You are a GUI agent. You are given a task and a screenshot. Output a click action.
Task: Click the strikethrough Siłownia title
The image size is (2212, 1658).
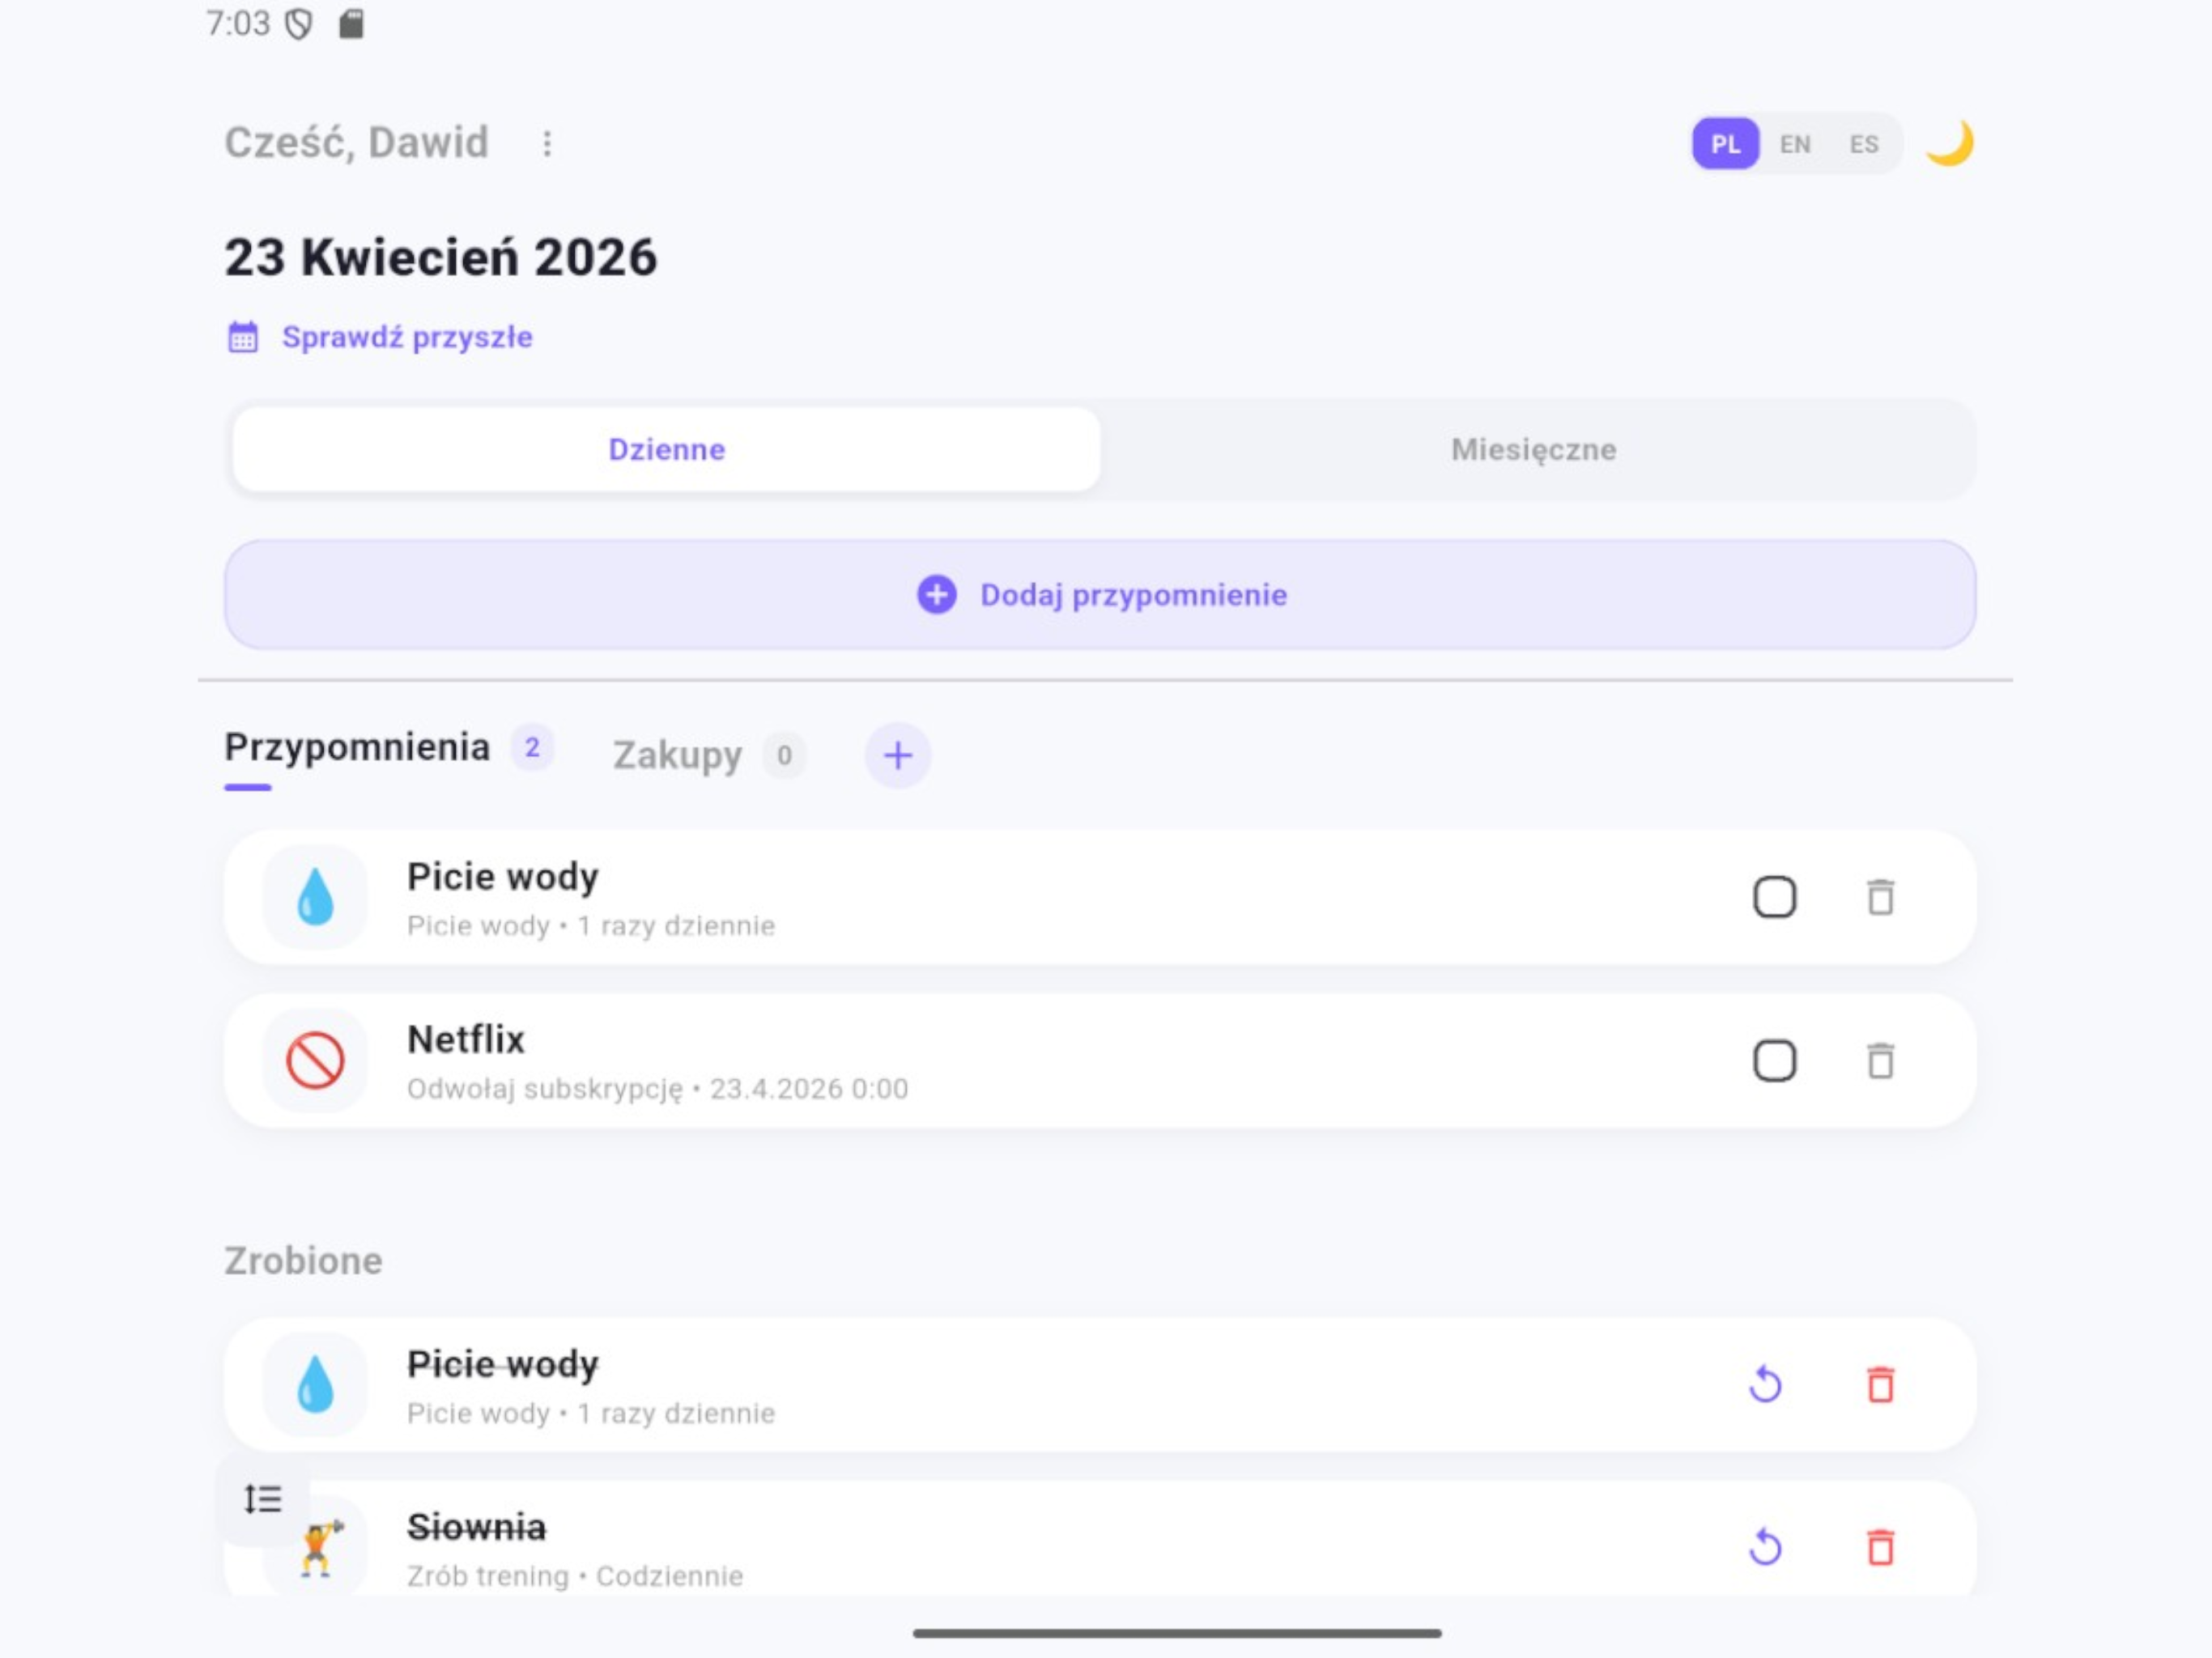[x=477, y=1527]
